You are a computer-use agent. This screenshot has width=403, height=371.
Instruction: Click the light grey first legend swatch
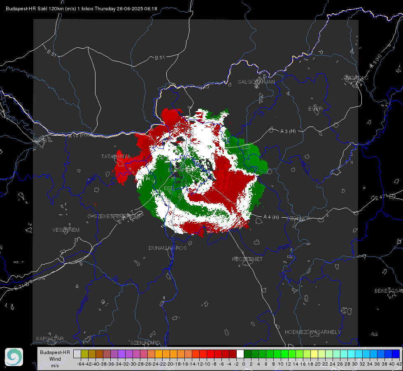click(77, 354)
